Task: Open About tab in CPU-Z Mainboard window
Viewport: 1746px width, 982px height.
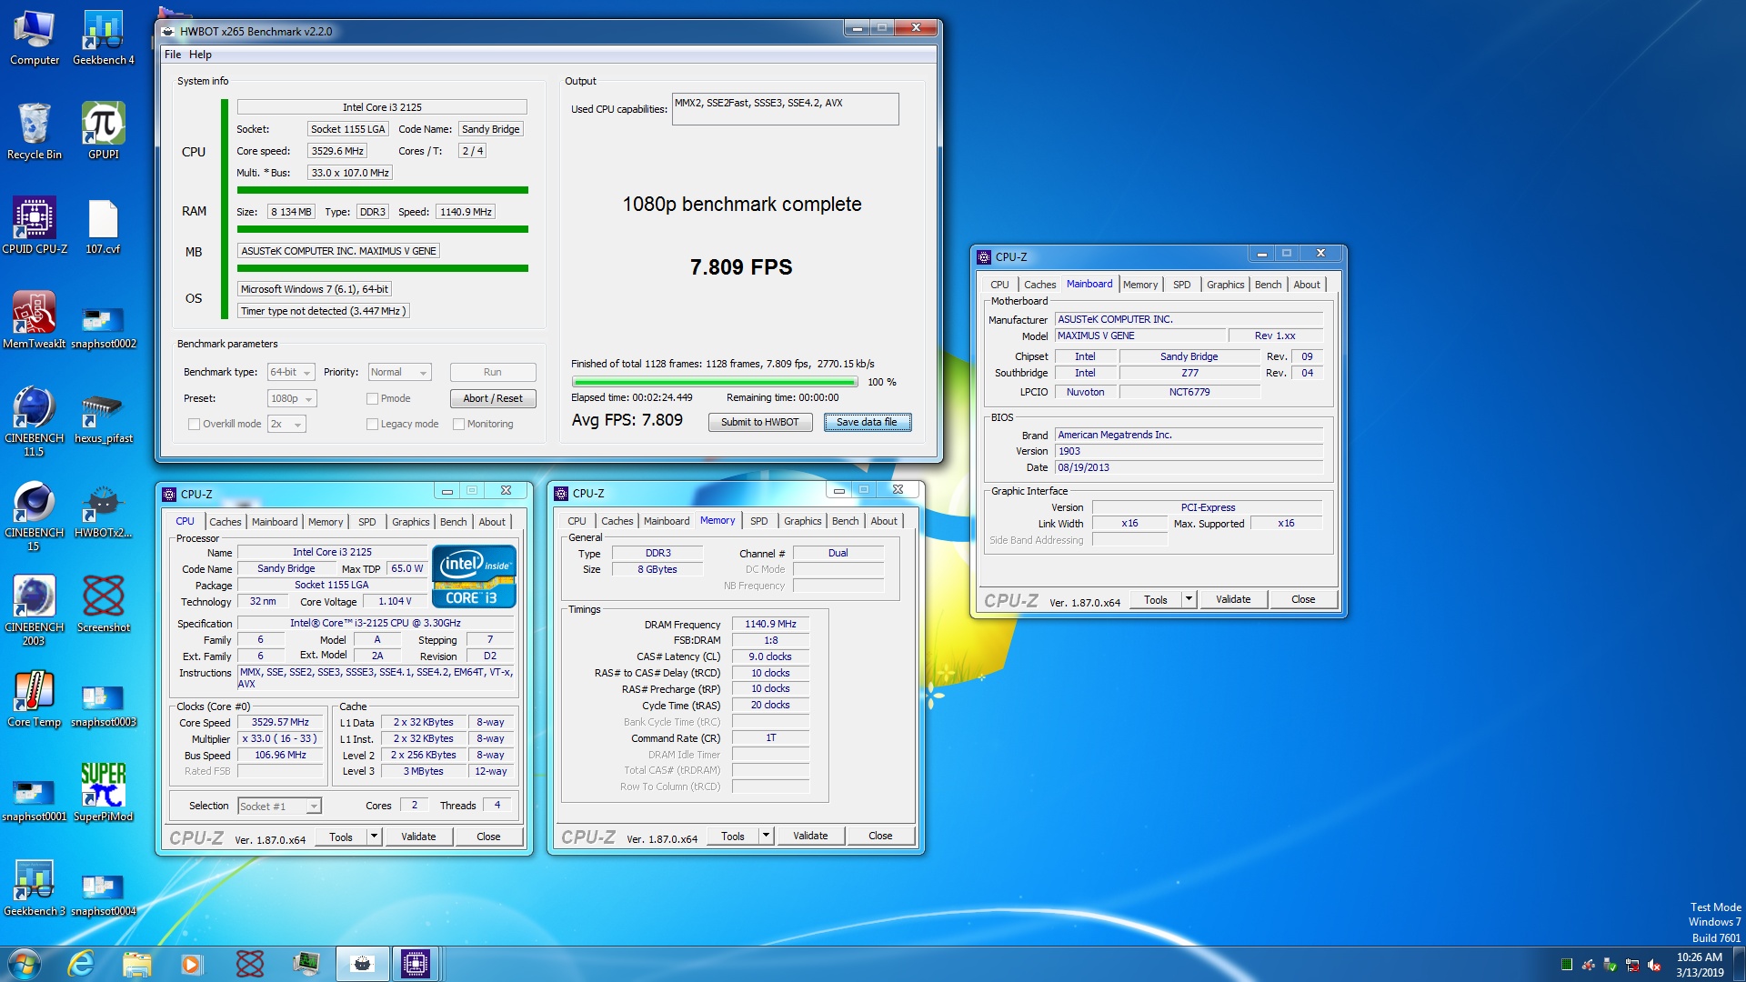Action: coord(1307,285)
